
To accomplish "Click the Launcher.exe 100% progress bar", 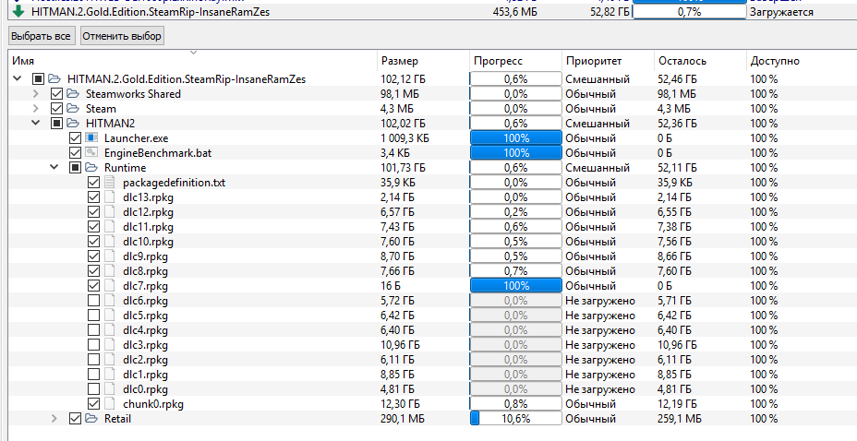I will (x=515, y=138).
